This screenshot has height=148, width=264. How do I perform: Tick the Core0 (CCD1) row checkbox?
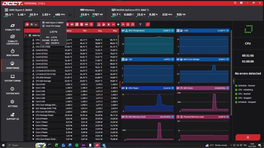29,50
